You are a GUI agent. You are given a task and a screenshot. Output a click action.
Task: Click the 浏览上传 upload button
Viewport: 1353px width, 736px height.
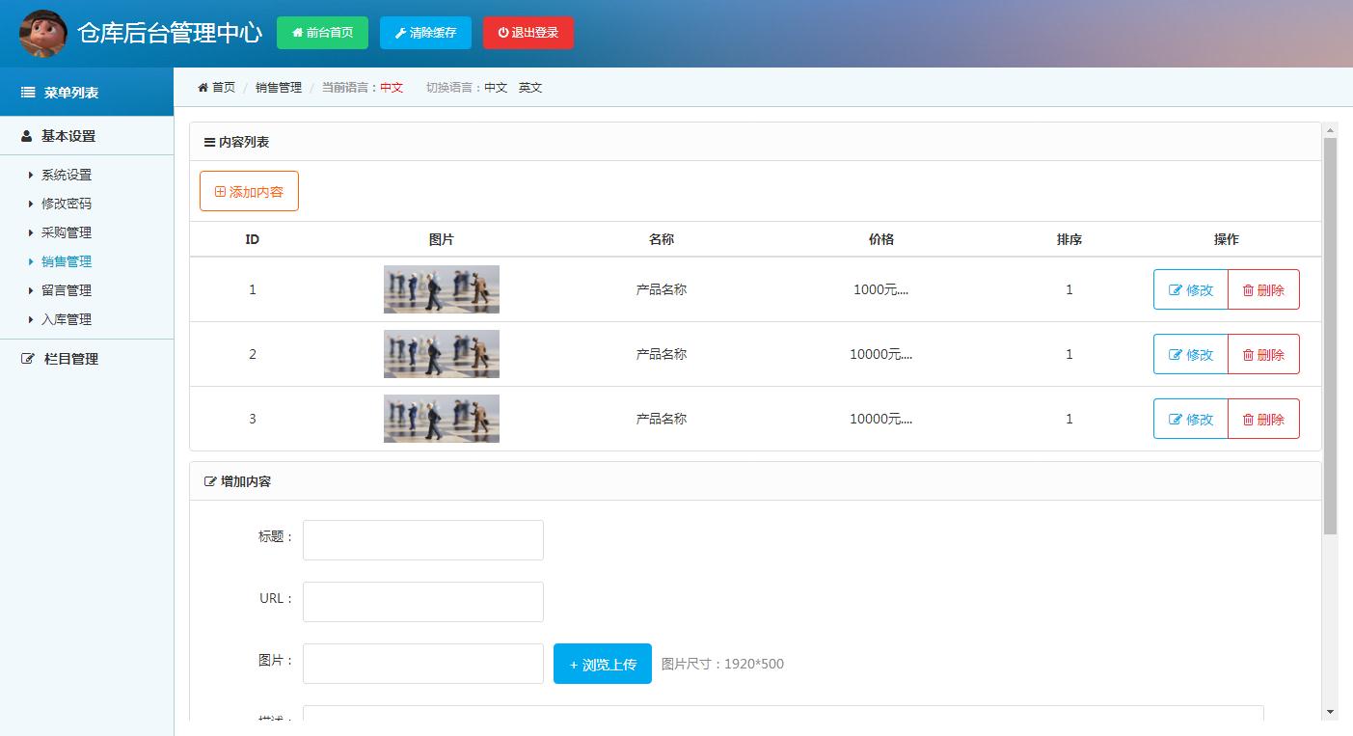click(x=602, y=664)
